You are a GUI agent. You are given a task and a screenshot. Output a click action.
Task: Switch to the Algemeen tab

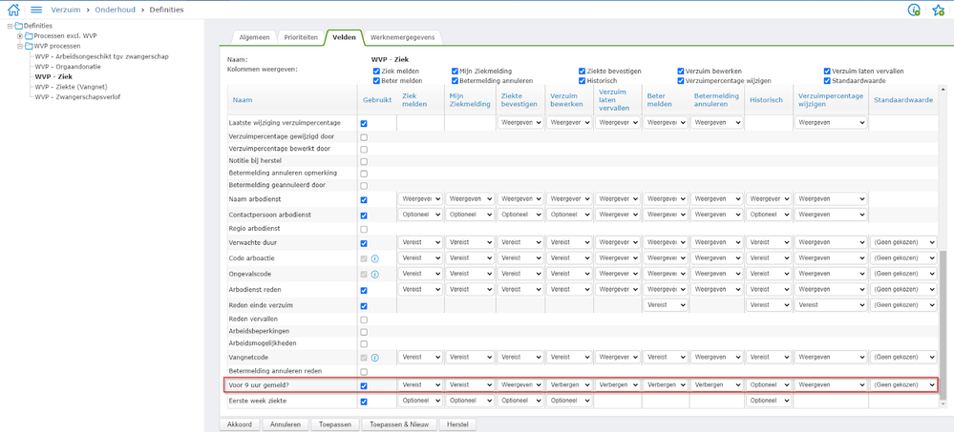[254, 37]
